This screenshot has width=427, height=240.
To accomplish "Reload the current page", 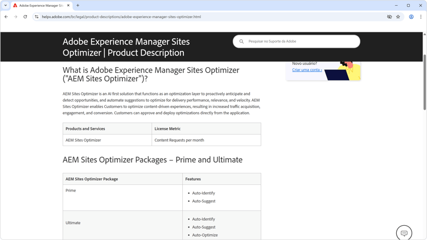I will point(25,16).
